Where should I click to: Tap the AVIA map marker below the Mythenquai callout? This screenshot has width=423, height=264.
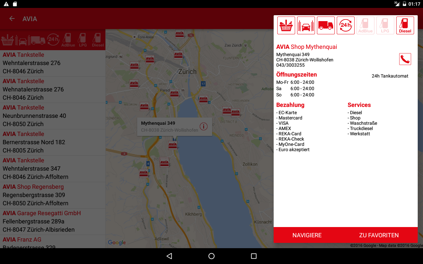pyautogui.click(x=173, y=145)
